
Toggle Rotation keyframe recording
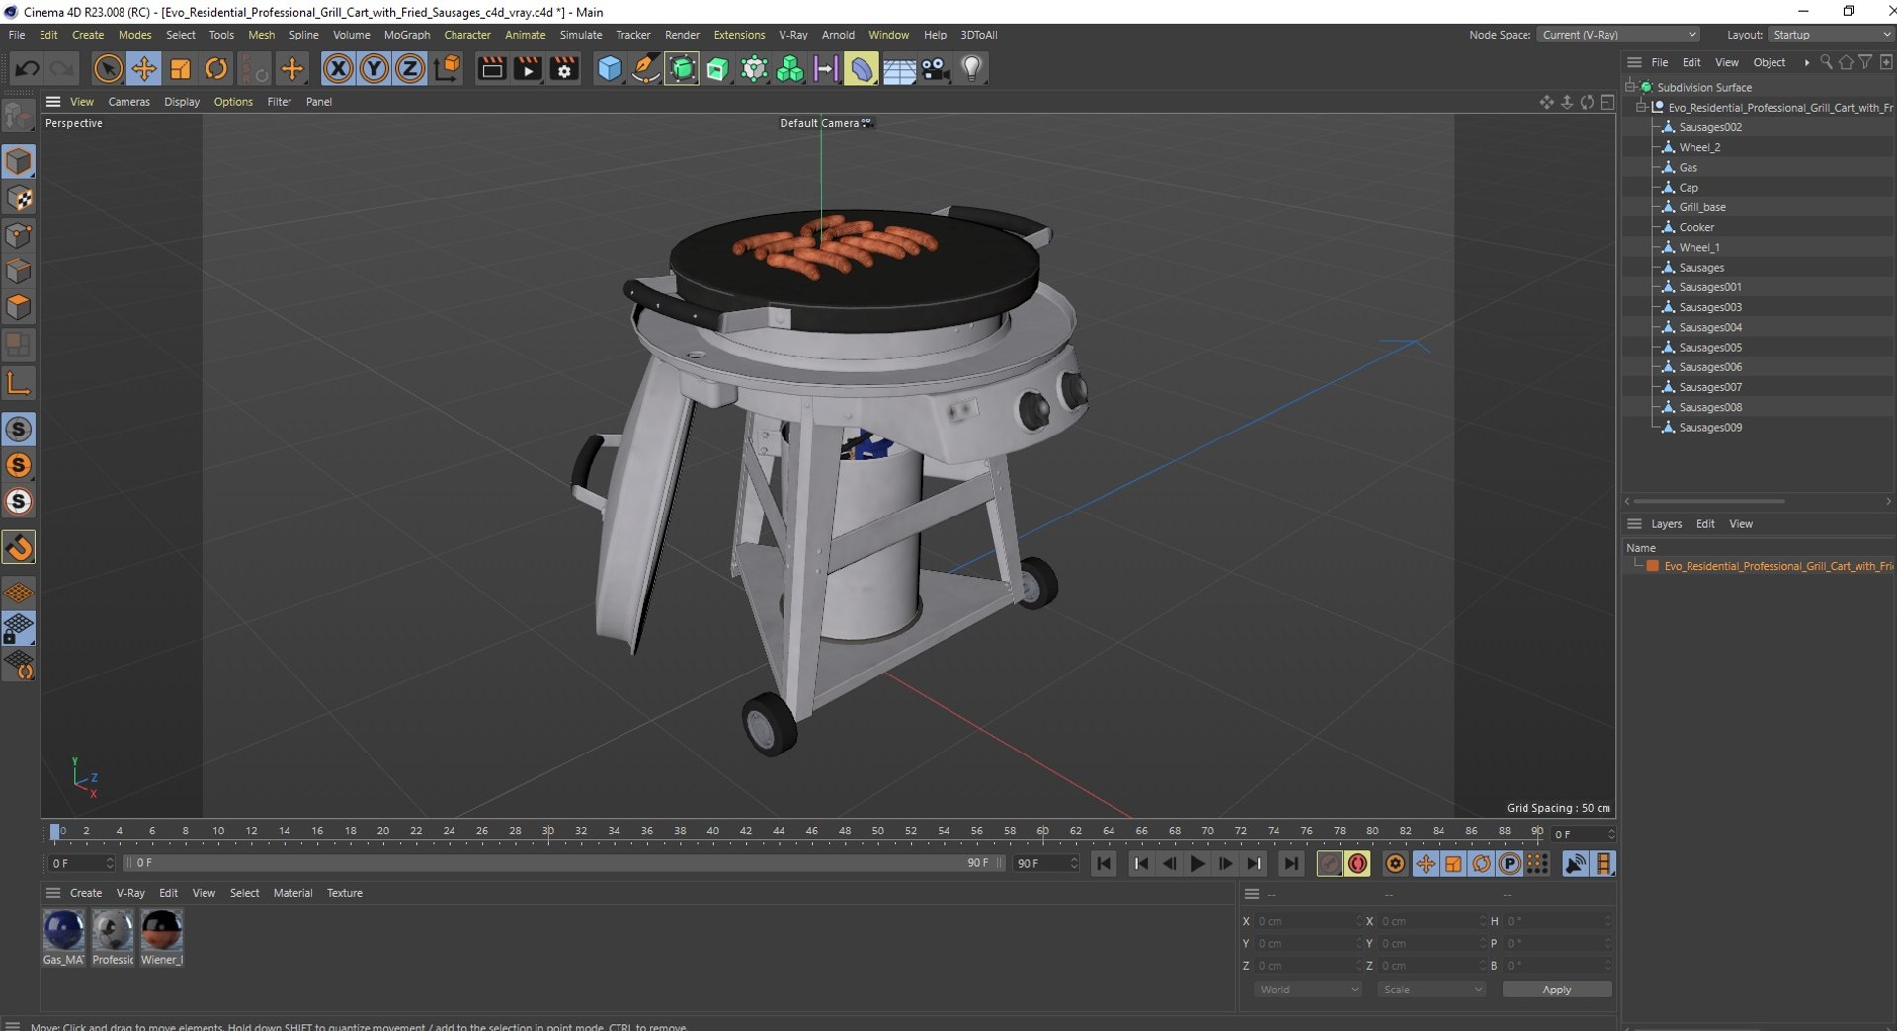[1481, 864]
